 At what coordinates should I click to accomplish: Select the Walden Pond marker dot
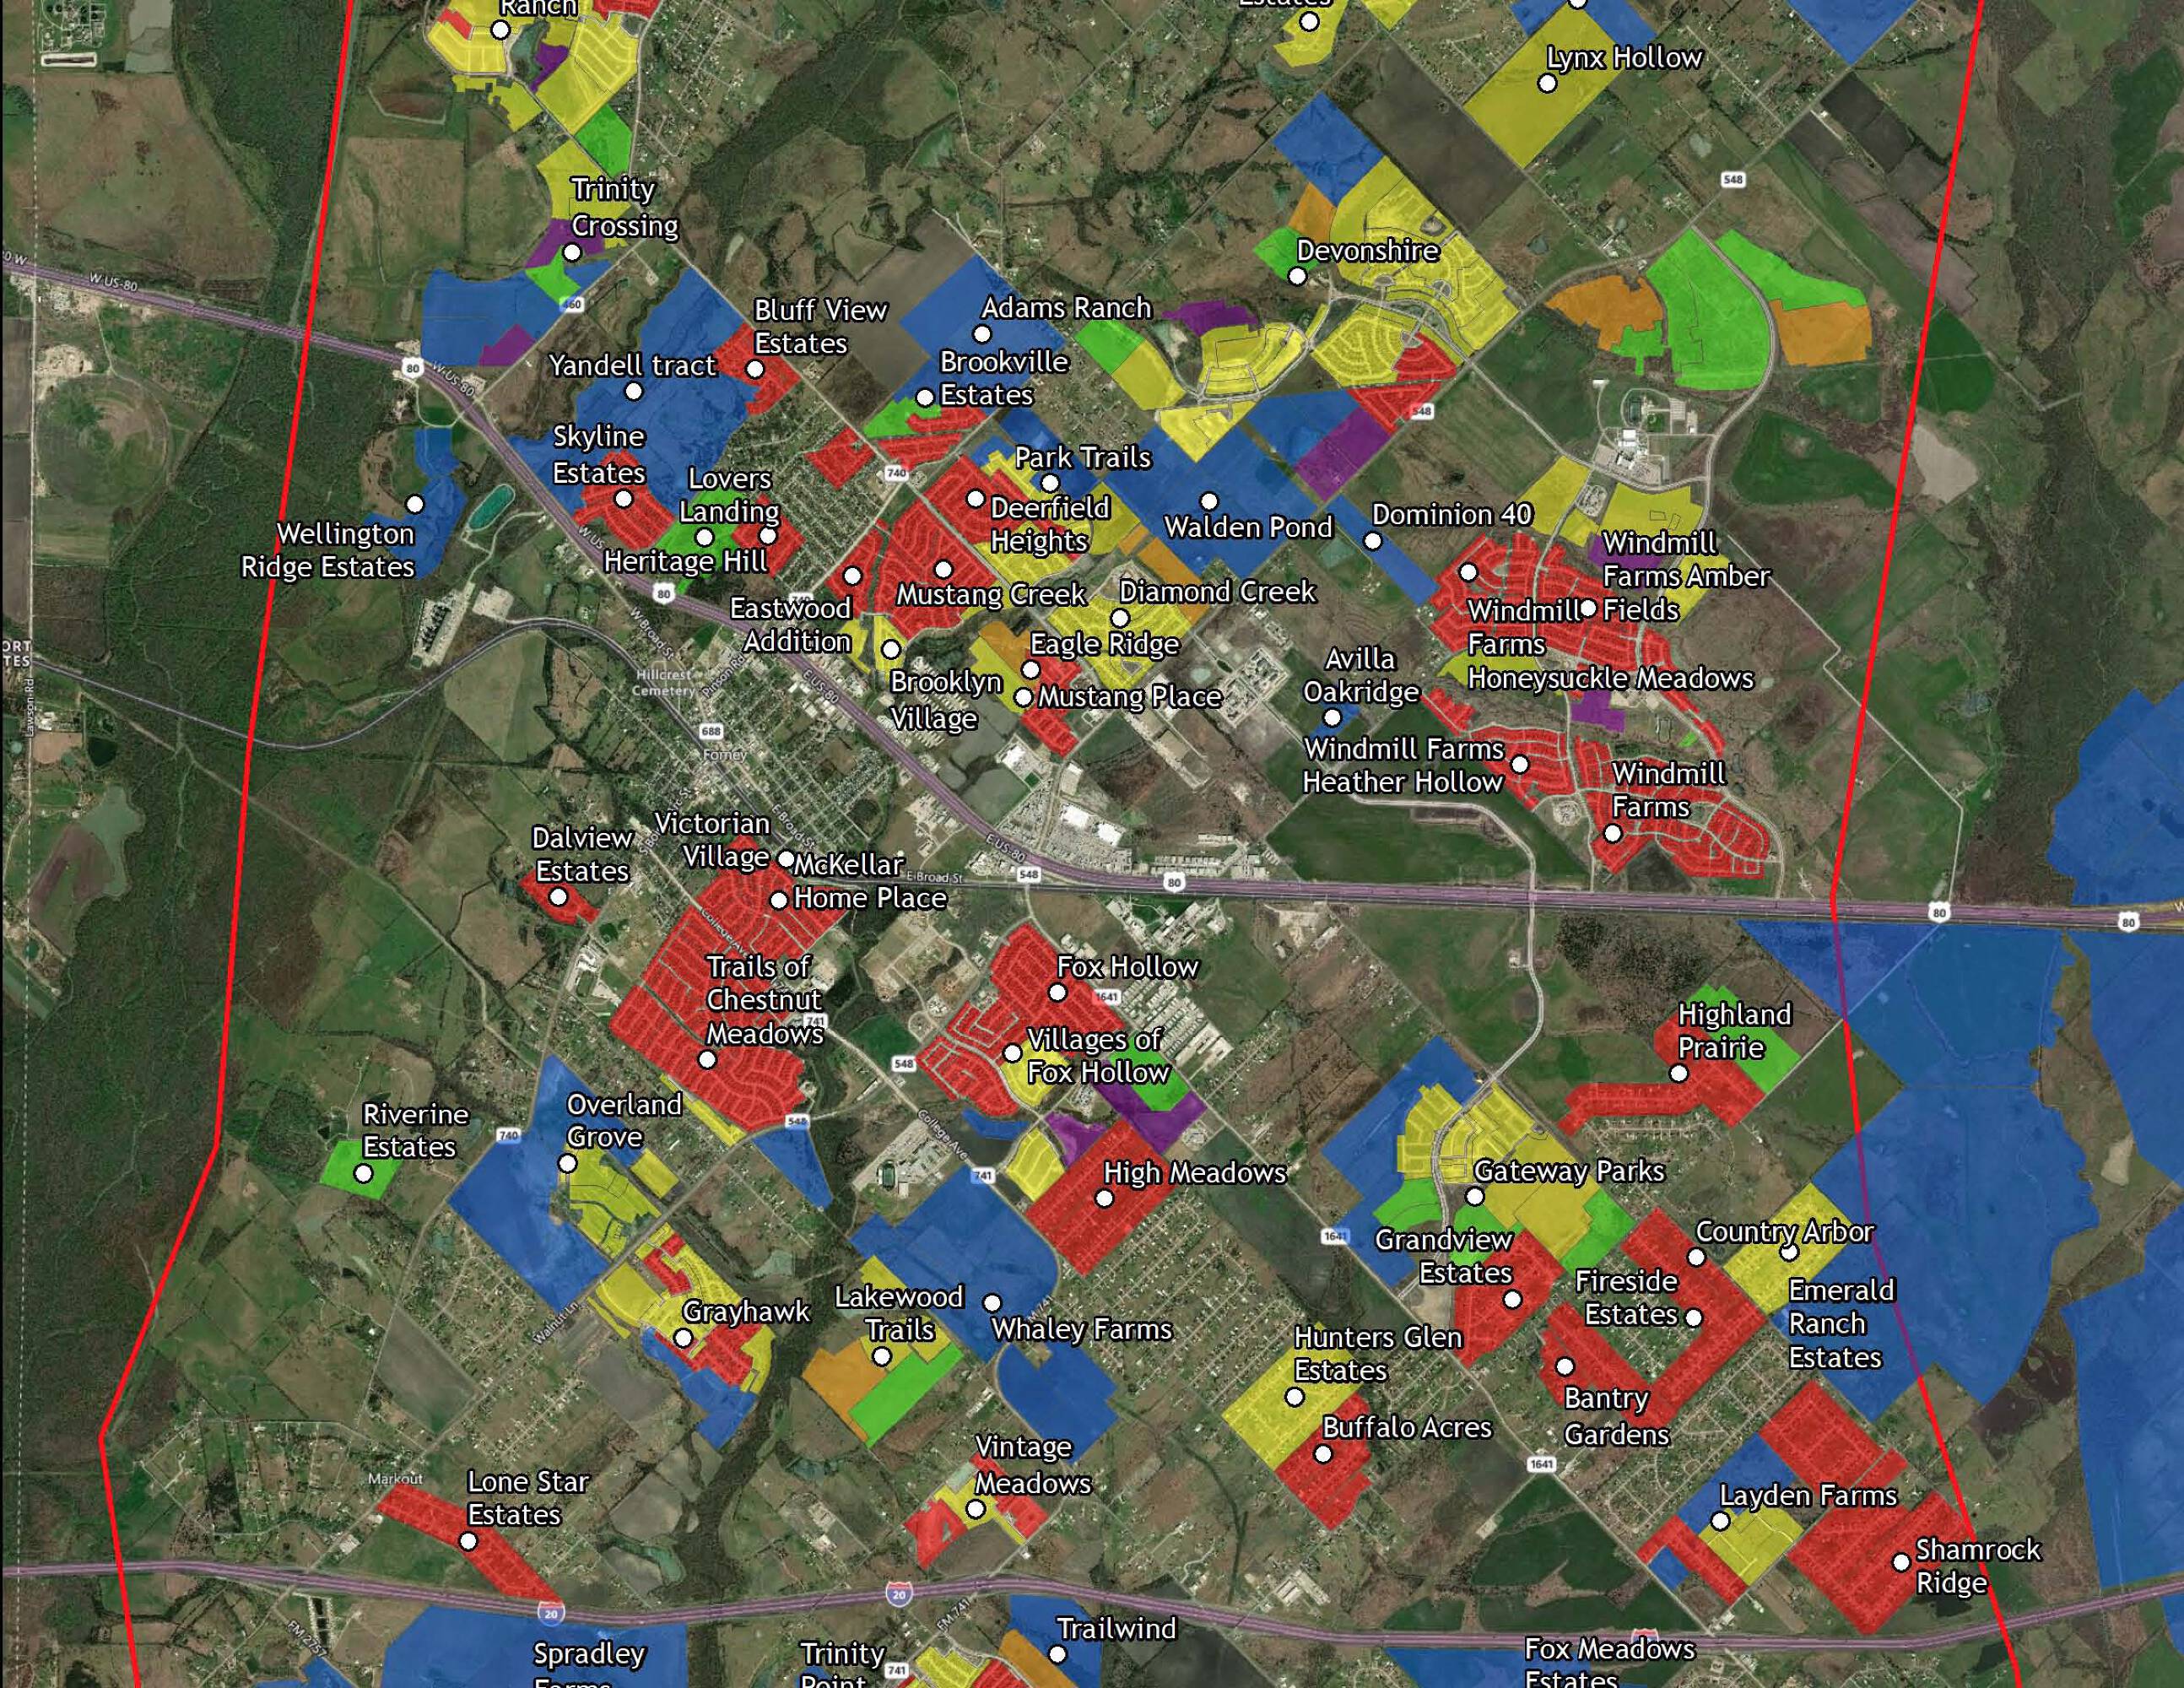point(1209,500)
